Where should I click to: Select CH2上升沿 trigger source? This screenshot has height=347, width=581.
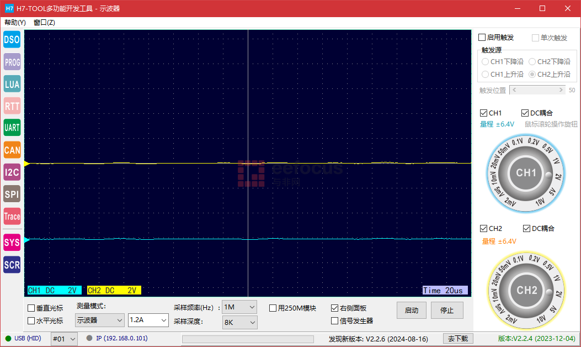point(532,74)
